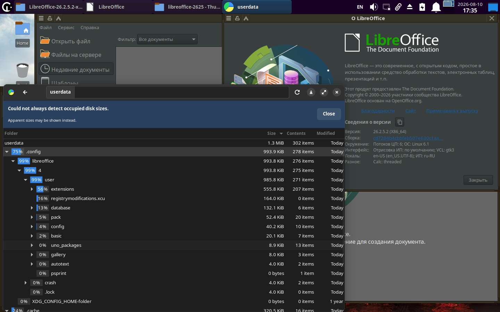Dismiss the disk sizes warning with Close
The width and height of the screenshot is (500, 312).
(x=329, y=114)
